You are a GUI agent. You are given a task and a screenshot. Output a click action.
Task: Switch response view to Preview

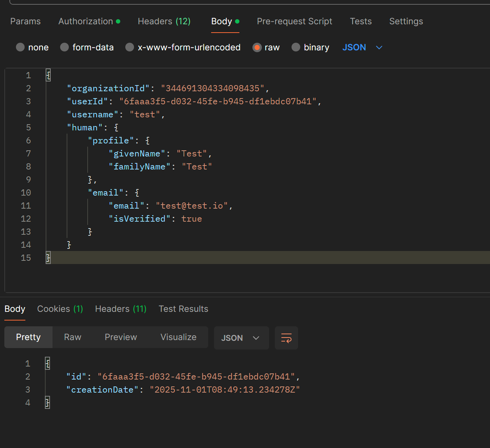(121, 337)
